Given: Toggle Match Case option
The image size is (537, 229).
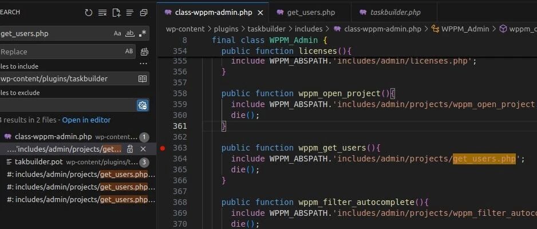Looking at the screenshot, I should [x=117, y=33].
